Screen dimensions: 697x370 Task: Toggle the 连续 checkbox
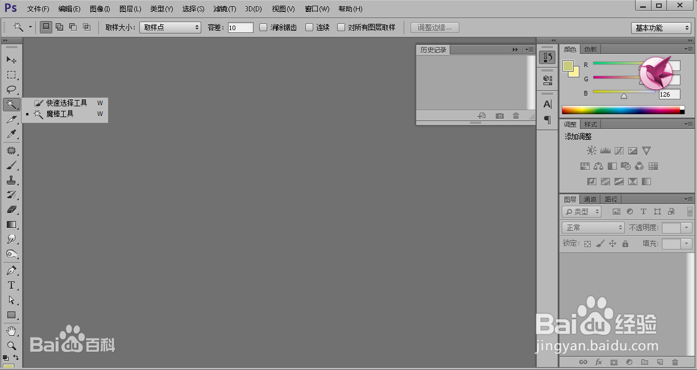pyautogui.click(x=309, y=27)
